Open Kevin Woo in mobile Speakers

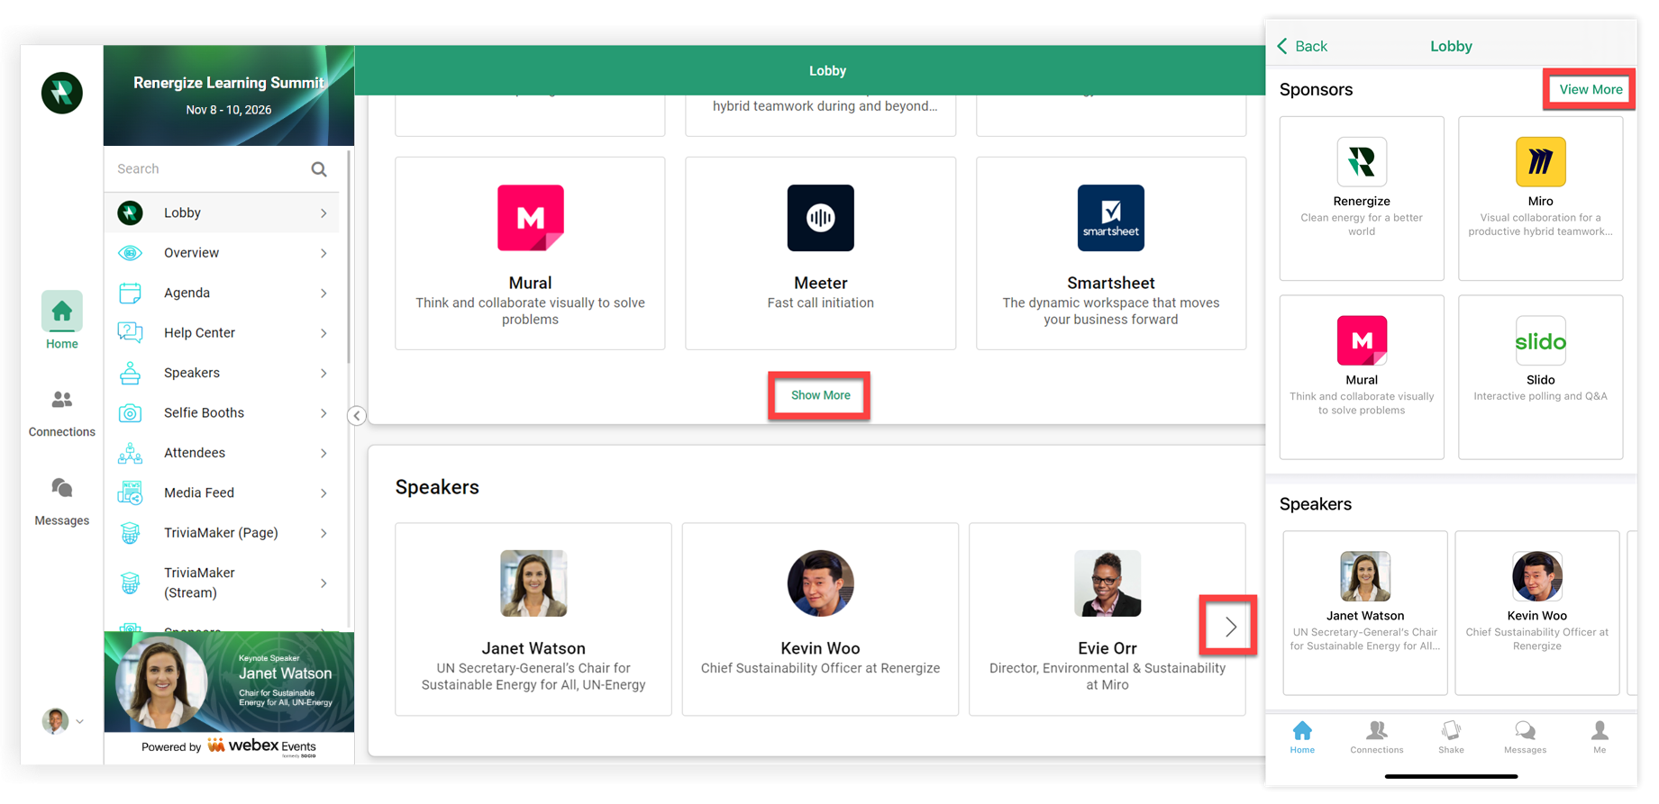1537,613
